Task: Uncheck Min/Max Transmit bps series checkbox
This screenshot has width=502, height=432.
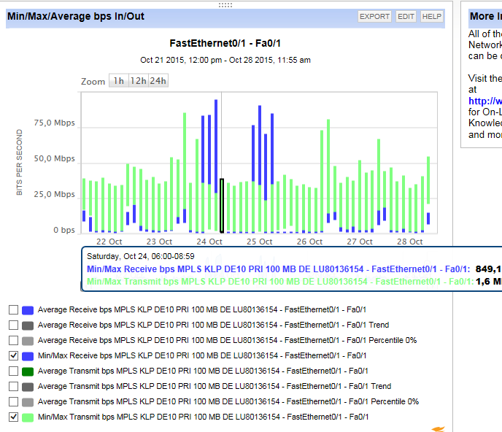Action: 13,417
